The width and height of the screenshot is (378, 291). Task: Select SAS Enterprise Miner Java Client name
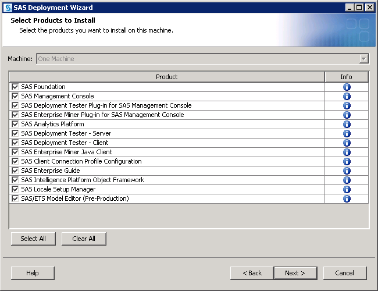tap(66, 152)
